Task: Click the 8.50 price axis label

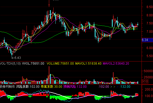Action: (149, 7)
